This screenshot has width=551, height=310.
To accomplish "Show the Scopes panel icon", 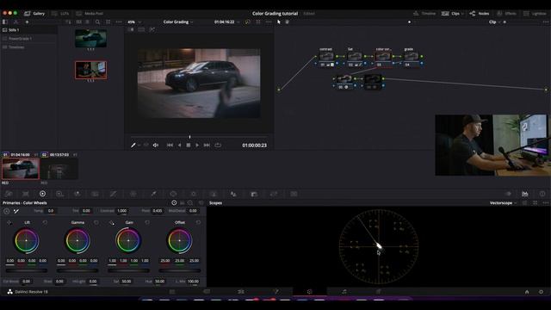I will tap(525, 194).
